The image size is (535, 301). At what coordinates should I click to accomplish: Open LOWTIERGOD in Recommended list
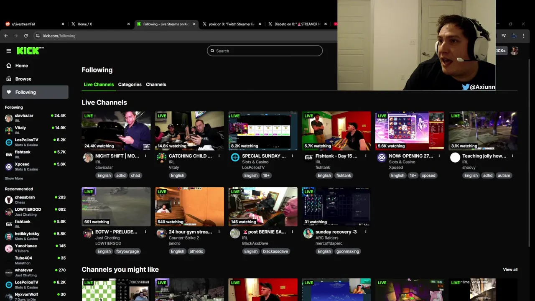coord(35,212)
